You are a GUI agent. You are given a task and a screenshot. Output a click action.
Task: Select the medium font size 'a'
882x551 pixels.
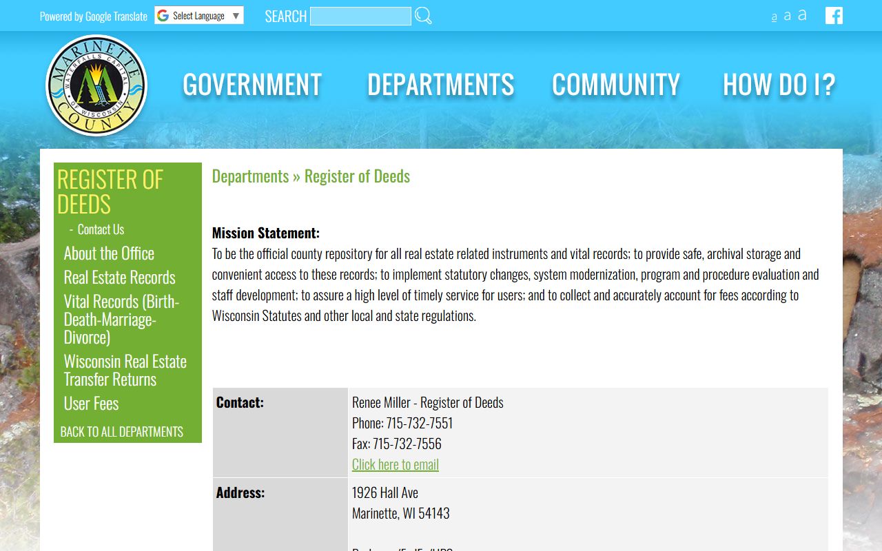pyautogui.click(x=787, y=16)
